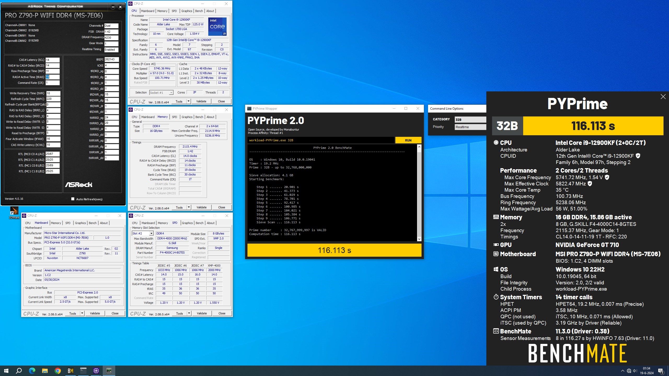Click the CPU-Z icon in the Mainboard window title bar
The height and width of the screenshot is (376, 669).
(24, 216)
